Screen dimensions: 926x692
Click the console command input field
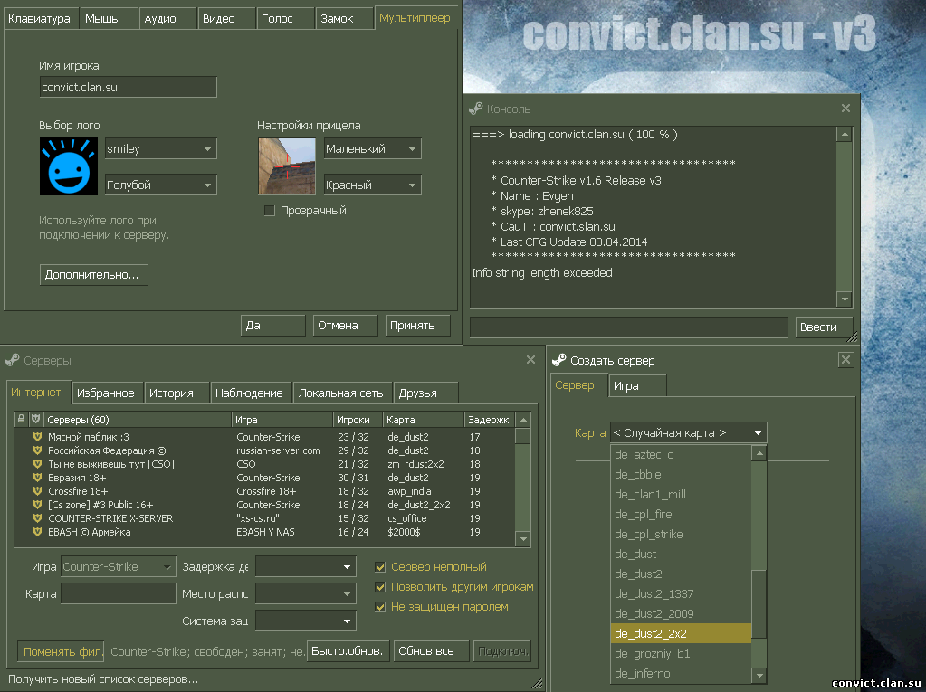629,327
